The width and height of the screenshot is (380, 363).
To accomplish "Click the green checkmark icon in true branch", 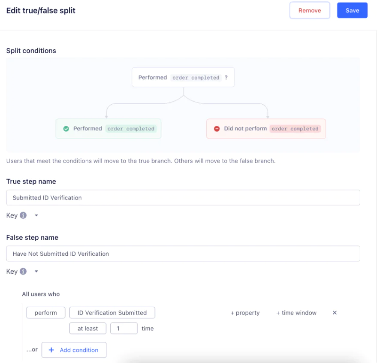I will click(x=66, y=129).
